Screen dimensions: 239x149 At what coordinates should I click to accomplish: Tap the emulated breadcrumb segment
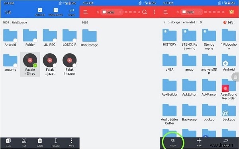(189, 22)
